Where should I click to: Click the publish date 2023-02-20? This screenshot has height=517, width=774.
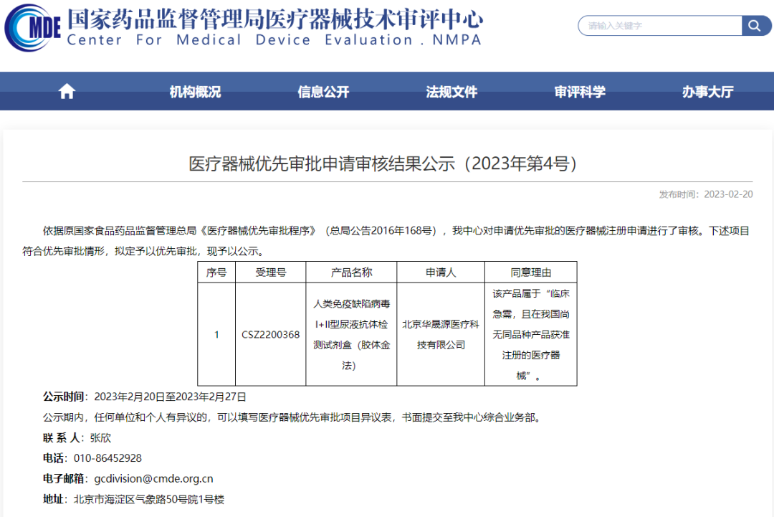click(x=728, y=194)
